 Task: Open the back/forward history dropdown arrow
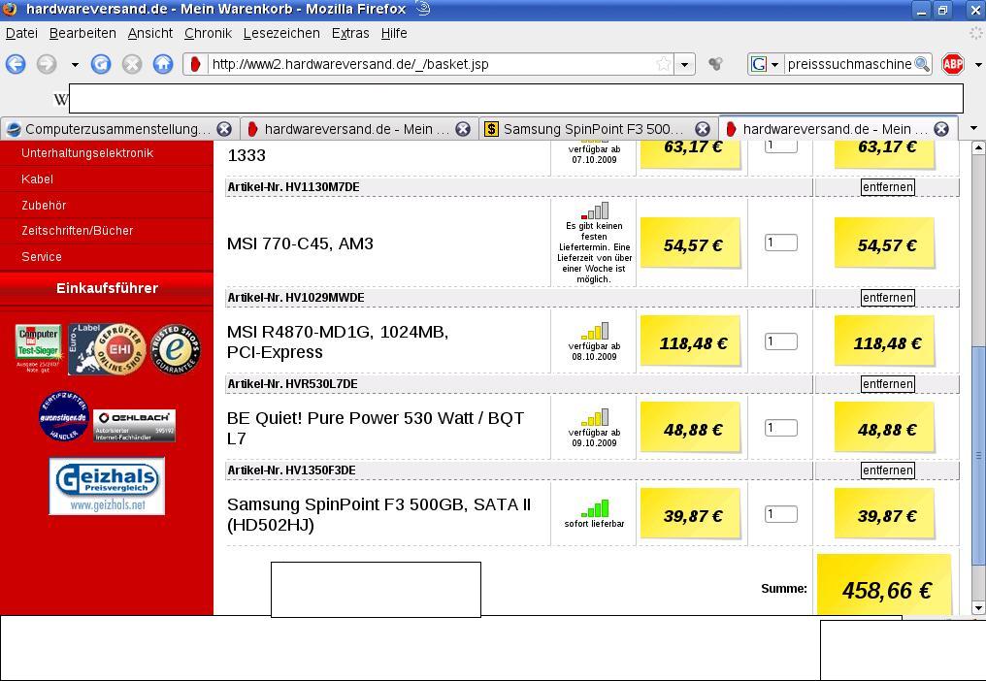click(75, 64)
